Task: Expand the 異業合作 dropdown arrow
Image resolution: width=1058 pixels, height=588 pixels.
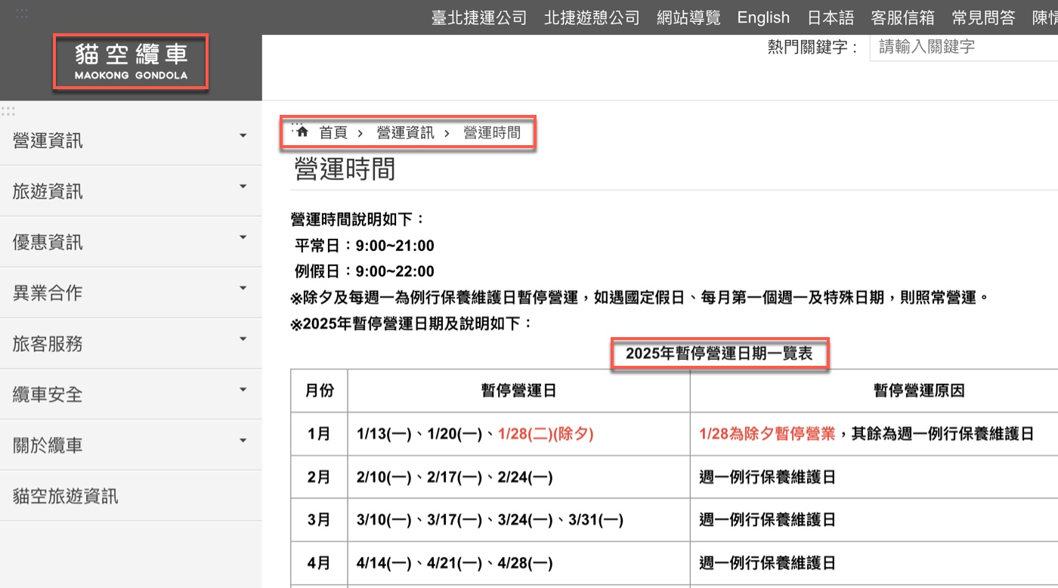Action: (243, 288)
